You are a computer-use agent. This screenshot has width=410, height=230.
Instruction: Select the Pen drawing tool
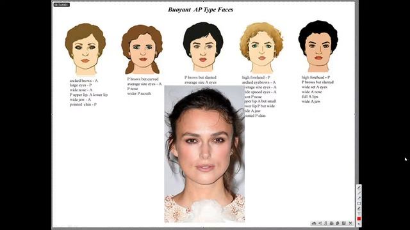click(359, 188)
